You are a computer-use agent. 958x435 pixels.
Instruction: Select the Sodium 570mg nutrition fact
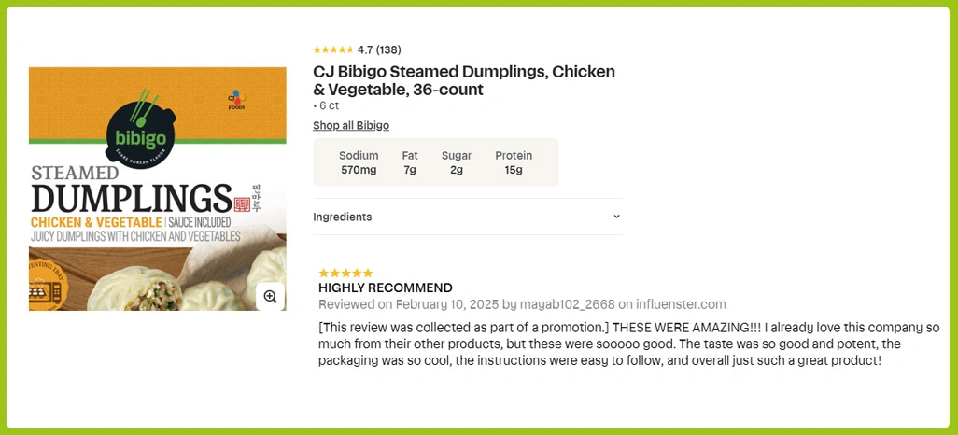(x=359, y=162)
